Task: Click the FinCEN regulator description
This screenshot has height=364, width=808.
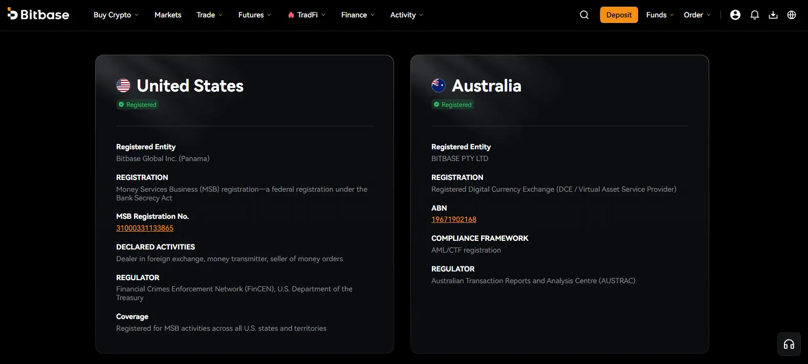Action: tap(234, 293)
